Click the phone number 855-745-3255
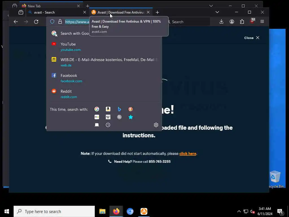The image size is (289, 217). click(160, 161)
